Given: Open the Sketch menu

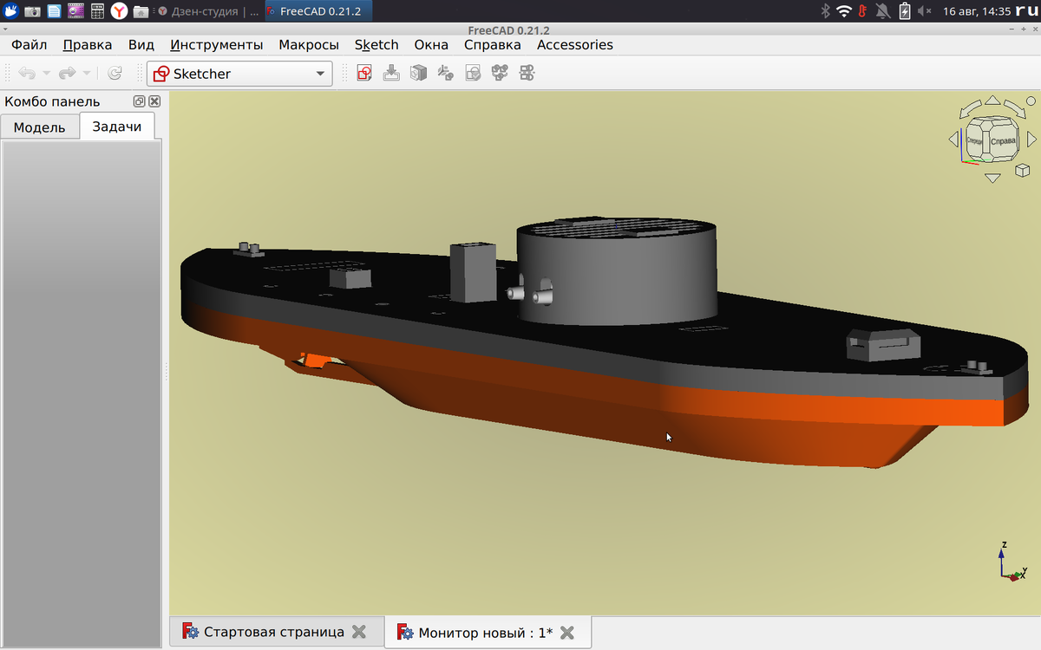Looking at the screenshot, I should tap(376, 45).
